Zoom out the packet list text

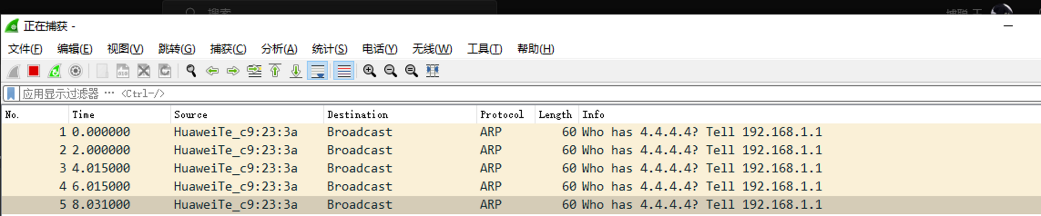tap(391, 71)
